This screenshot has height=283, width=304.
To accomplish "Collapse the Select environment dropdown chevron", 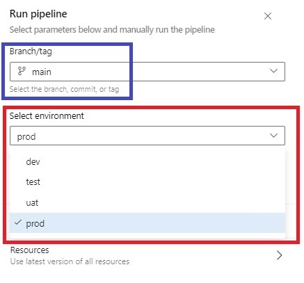I will pos(273,135).
